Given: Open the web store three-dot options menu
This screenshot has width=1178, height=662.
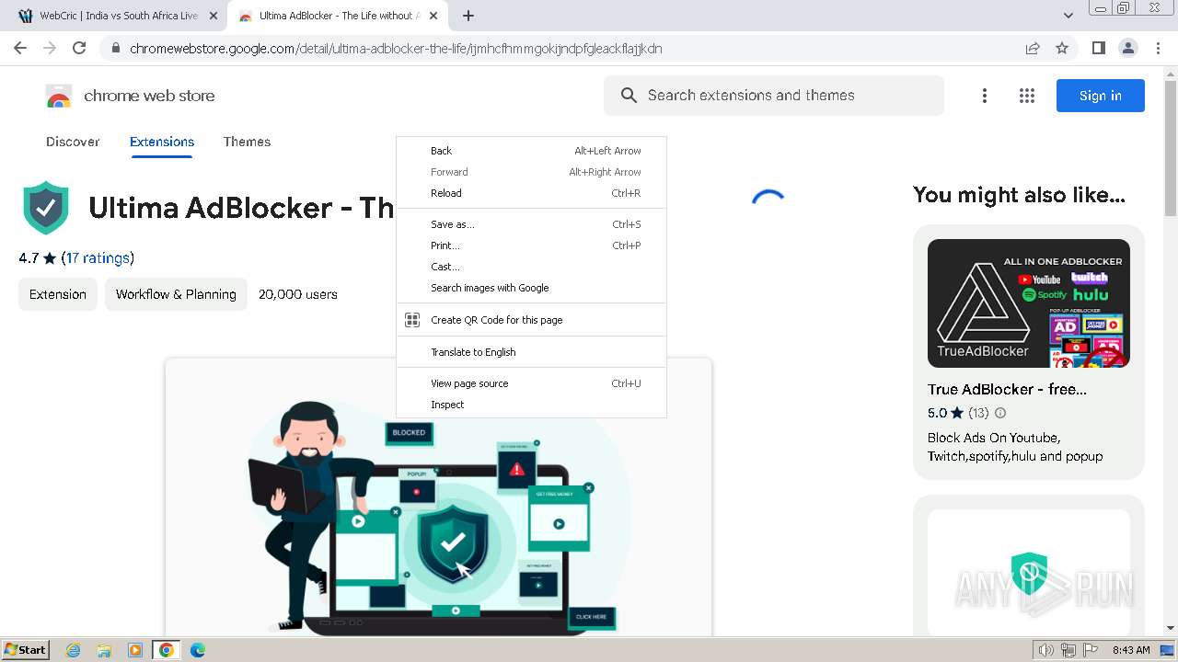Looking at the screenshot, I should tap(985, 96).
